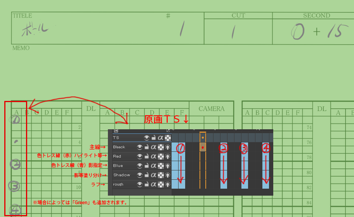Click the lightbulb icon on the Red layer
Image resolution: width=354 pixels, height=217 pixels.
[x=168, y=156]
